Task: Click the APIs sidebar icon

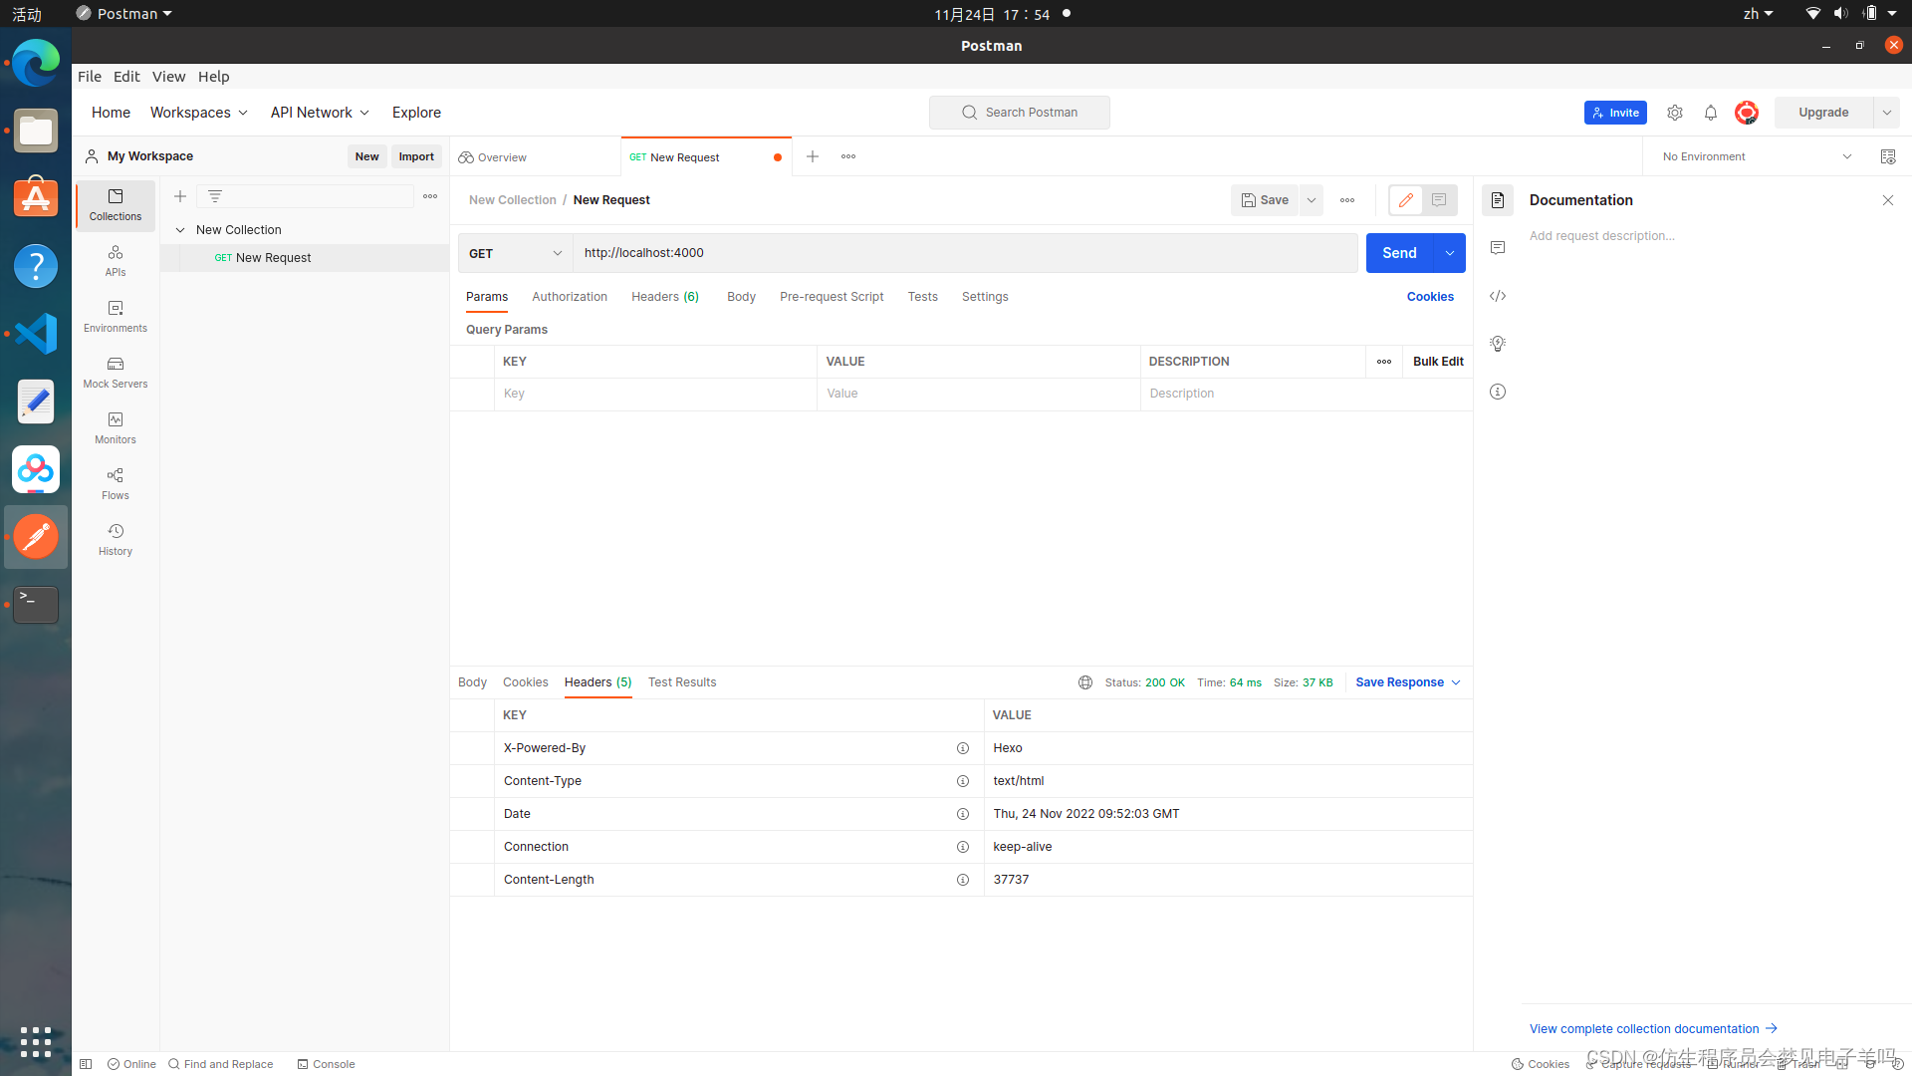Action: point(115,259)
